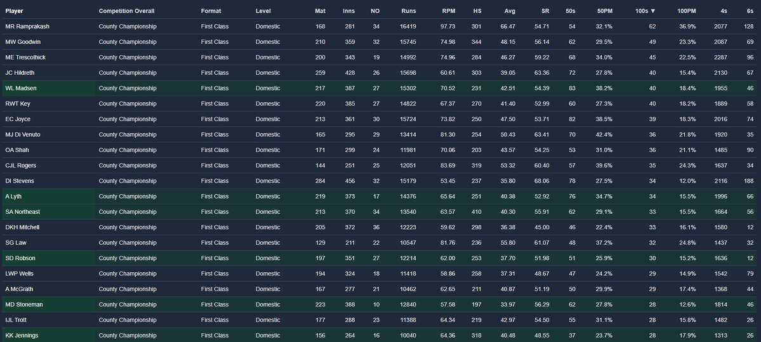Select the A Lyth player name
The image size is (761, 342).
(x=13, y=197)
